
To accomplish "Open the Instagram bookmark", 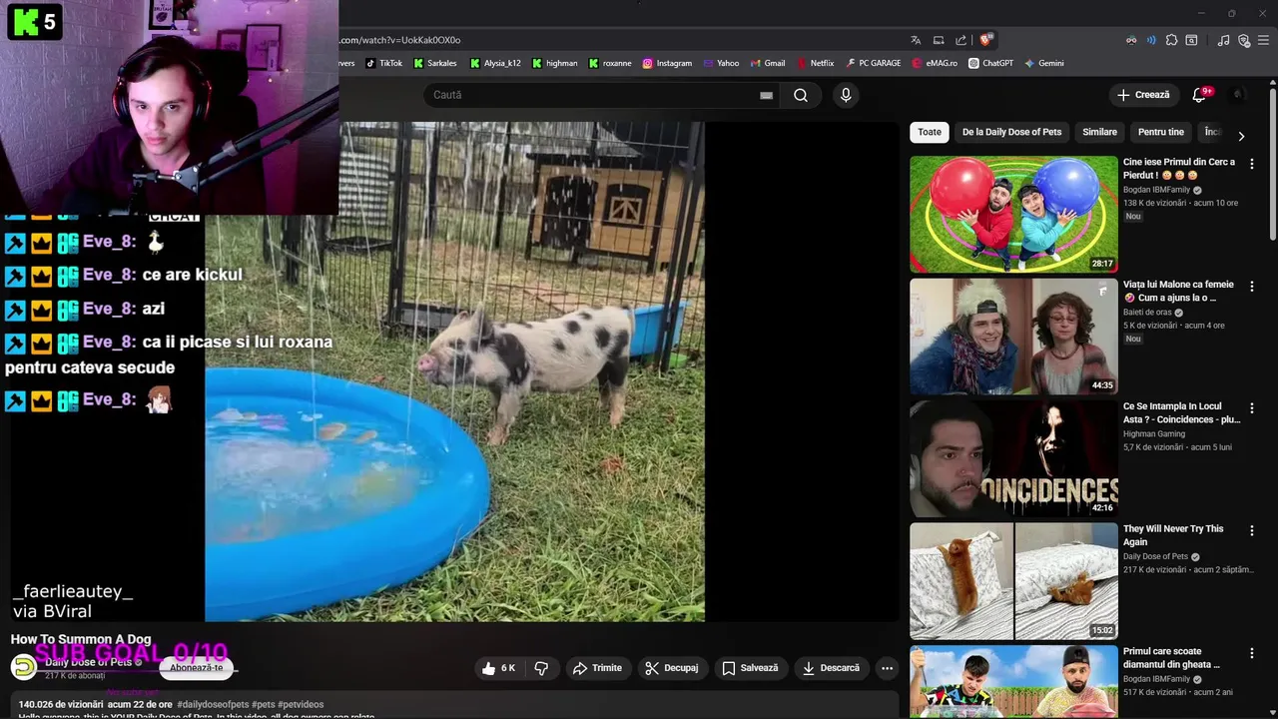I will pos(667,63).
